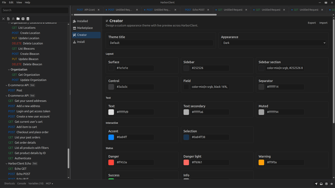Pick the Accent color swatch
Viewport: 335px width, 188px height.
coord(111,137)
